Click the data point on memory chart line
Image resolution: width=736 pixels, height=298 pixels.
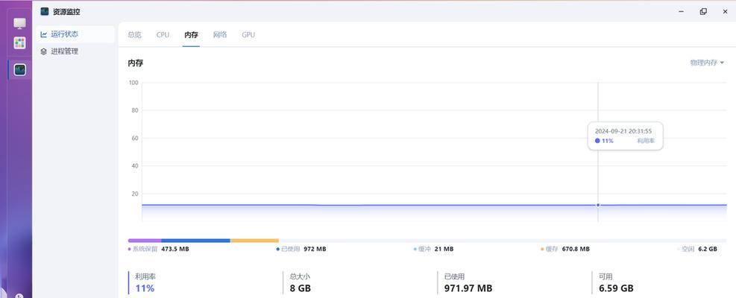tap(598, 205)
